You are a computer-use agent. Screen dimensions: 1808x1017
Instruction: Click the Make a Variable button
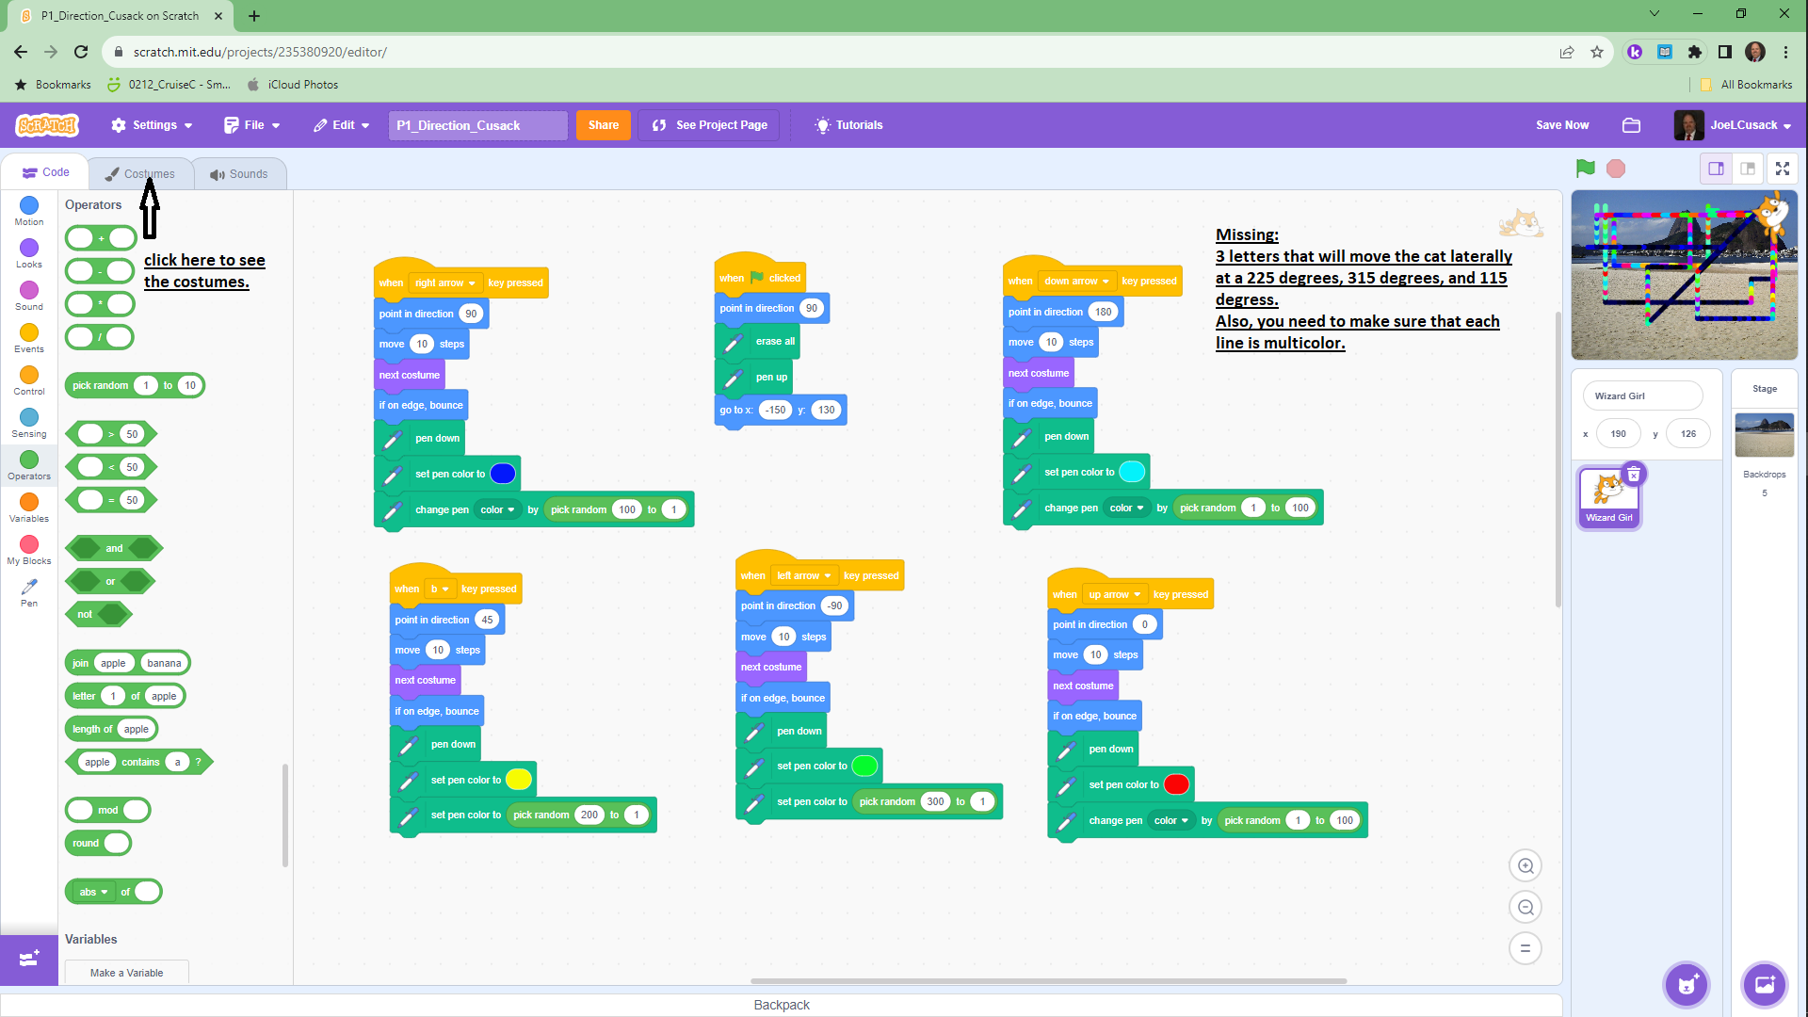click(x=127, y=973)
